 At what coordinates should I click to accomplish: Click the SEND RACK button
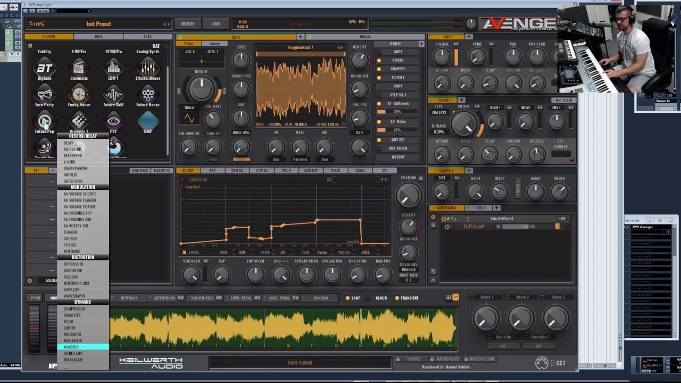pyautogui.click(x=139, y=170)
